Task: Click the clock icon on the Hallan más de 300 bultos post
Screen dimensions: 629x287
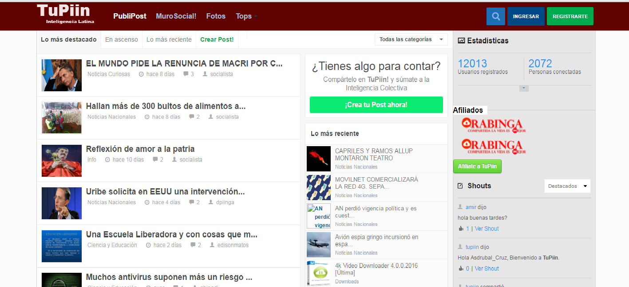Action: 147,117
